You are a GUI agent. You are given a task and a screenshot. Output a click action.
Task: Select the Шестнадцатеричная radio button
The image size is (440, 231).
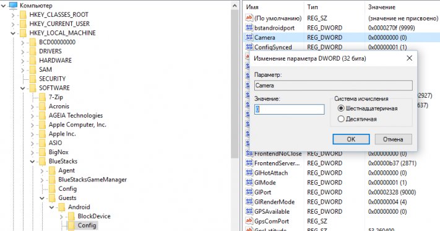tap(341, 108)
